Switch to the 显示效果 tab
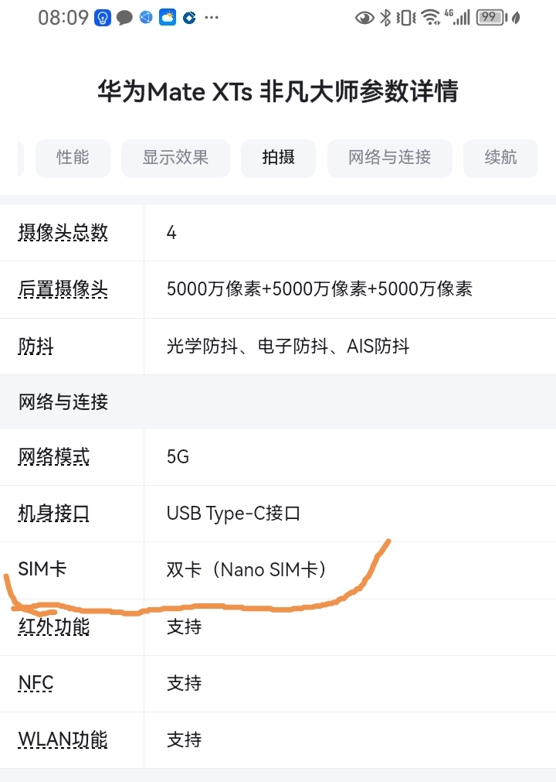 176,158
